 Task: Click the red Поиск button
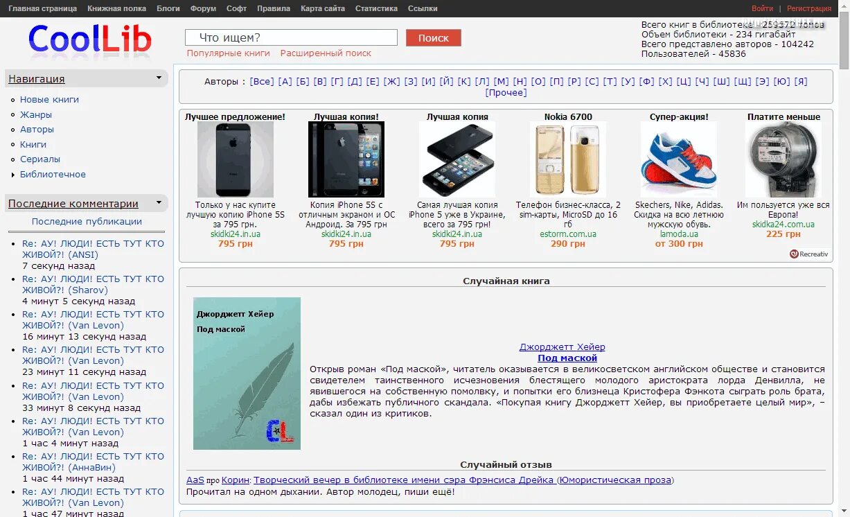(434, 38)
